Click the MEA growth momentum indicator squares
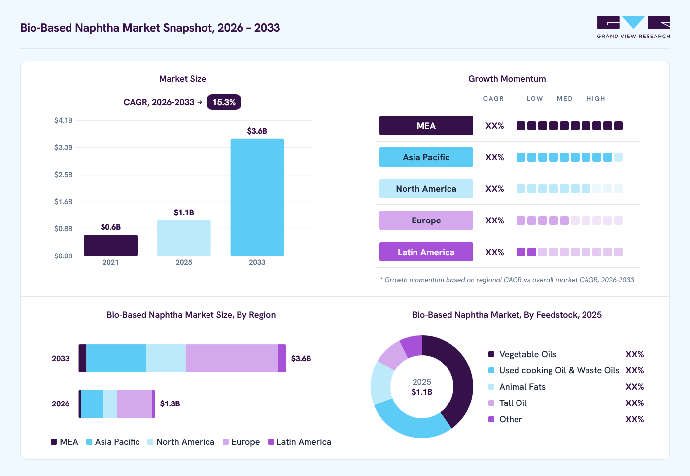Screen dimensions: 690x476 click(570, 126)
